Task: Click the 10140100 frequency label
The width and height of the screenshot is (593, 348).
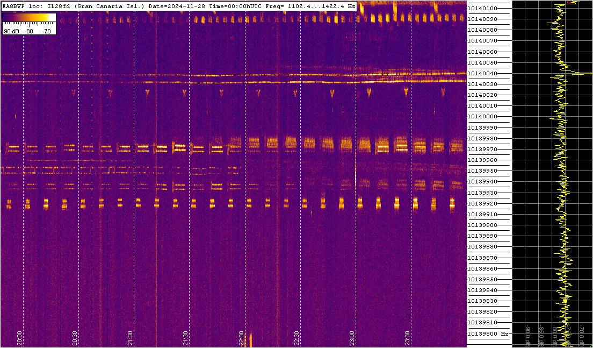Action: [482, 8]
